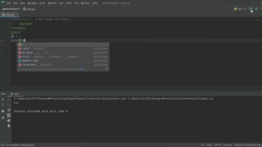Viewport: 262px width, 147px height.
Task: Click the Run button in the top toolbar
Action: tap(251, 9)
